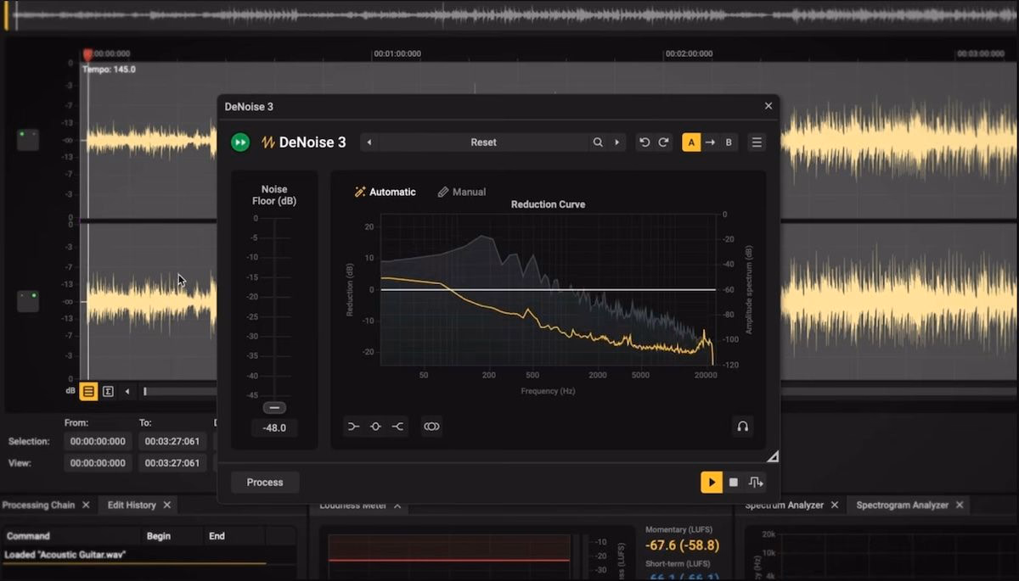The image size is (1019, 581).
Task: Play the DeNoise preview
Action: (x=711, y=483)
